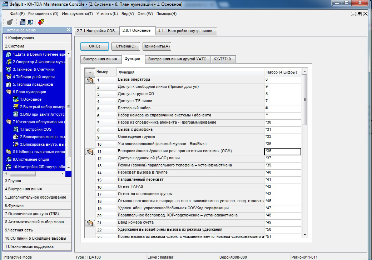The image size is (372, 260).
Task: Click the hand icon beside row 21
Action: [90, 223]
